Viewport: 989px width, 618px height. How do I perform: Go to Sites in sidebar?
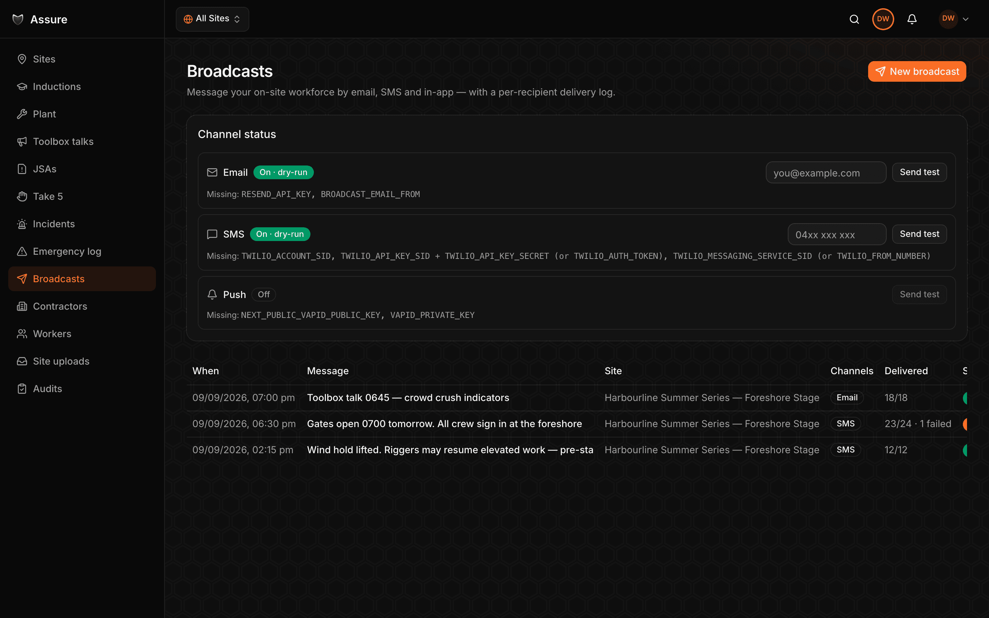click(82, 59)
